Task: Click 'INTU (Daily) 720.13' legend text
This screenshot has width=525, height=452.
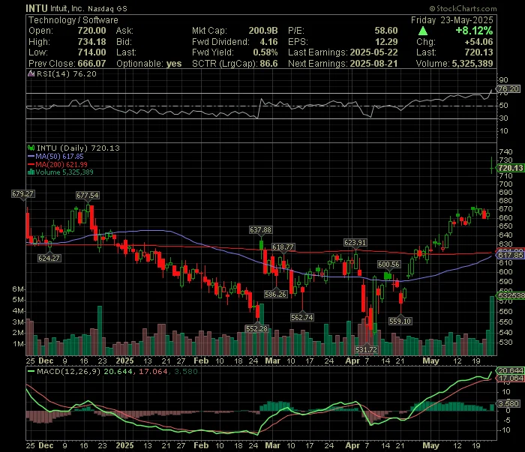Action: 78,148
